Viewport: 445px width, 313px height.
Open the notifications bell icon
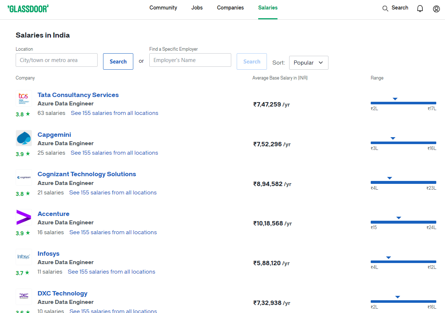(x=420, y=8)
